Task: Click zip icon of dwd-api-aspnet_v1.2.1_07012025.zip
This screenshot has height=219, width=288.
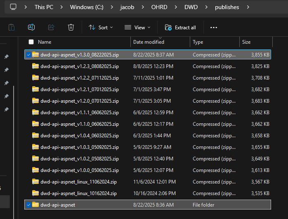Action: tap(35, 89)
